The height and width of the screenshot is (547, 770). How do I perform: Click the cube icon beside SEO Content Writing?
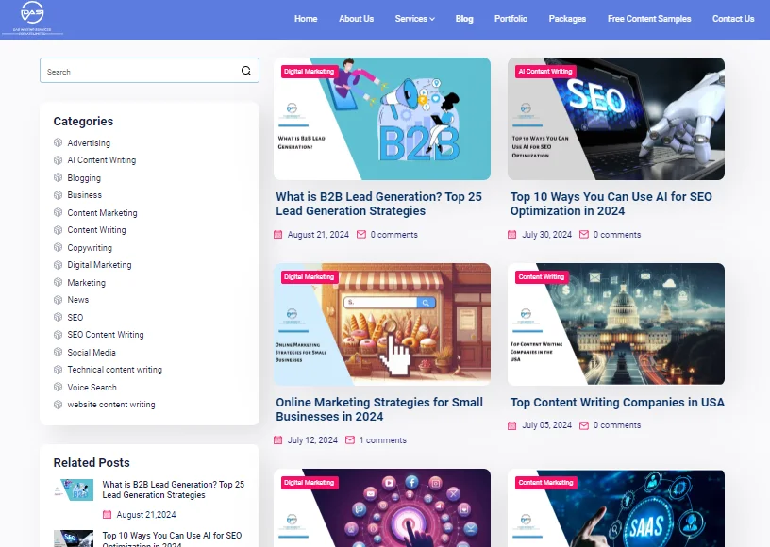pos(58,335)
